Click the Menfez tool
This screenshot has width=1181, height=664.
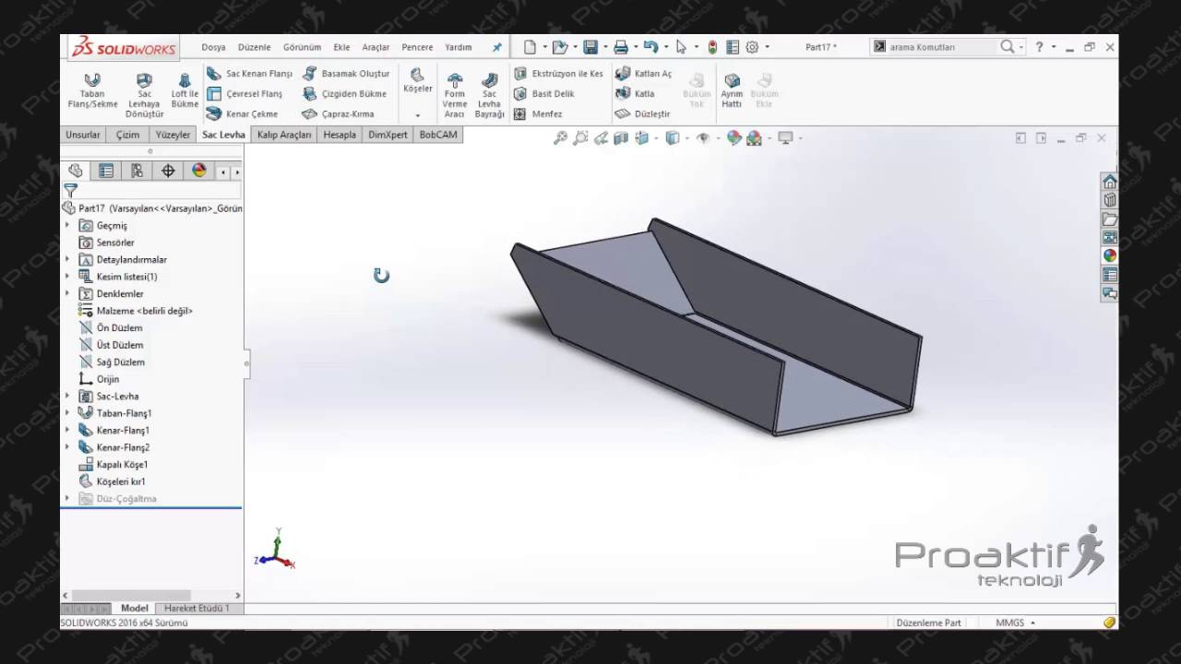click(x=538, y=114)
